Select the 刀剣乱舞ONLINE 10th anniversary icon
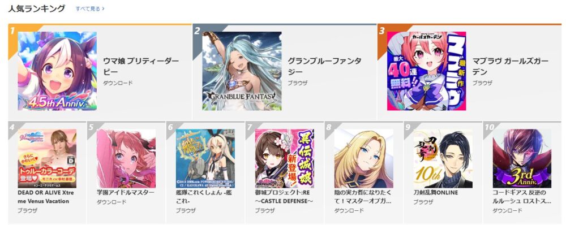The width and height of the screenshot is (566, 225). pos(443,158)
